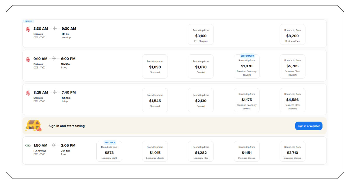Screen dimensions: 350x184
Task: Select the $1,282 Economy Flex fare
Action: point(201,151)
